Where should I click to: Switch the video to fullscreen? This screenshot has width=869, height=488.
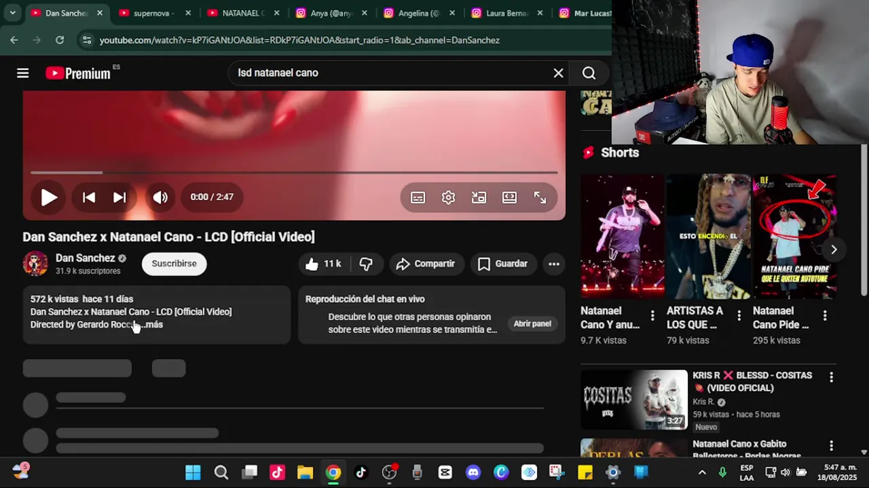tap(540, 197)
